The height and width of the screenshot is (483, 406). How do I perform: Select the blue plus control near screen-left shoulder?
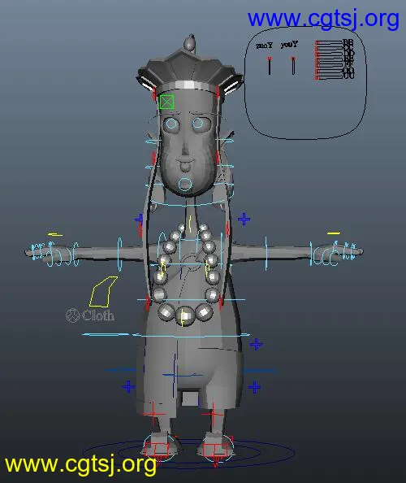(x=139, y=219)
